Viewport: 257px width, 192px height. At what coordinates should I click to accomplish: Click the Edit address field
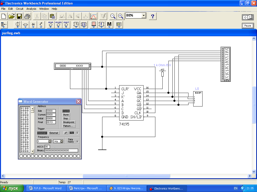[51, 111]
